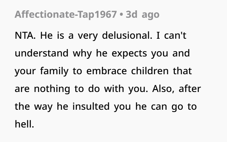The image size is (227, 142).
Task: Place cursor on the word "understand"
Action: [x=42, y=53]
